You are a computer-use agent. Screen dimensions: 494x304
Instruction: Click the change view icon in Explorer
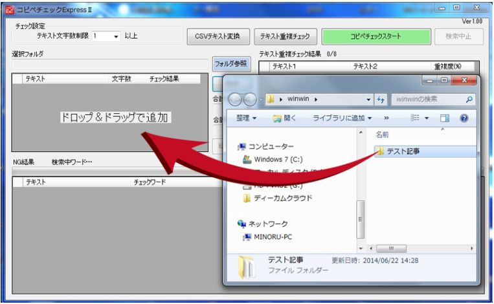click(416, 118)
